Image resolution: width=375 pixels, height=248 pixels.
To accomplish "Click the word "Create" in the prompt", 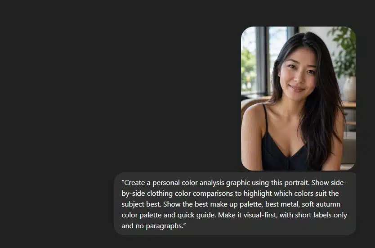I will pos(134,183).
